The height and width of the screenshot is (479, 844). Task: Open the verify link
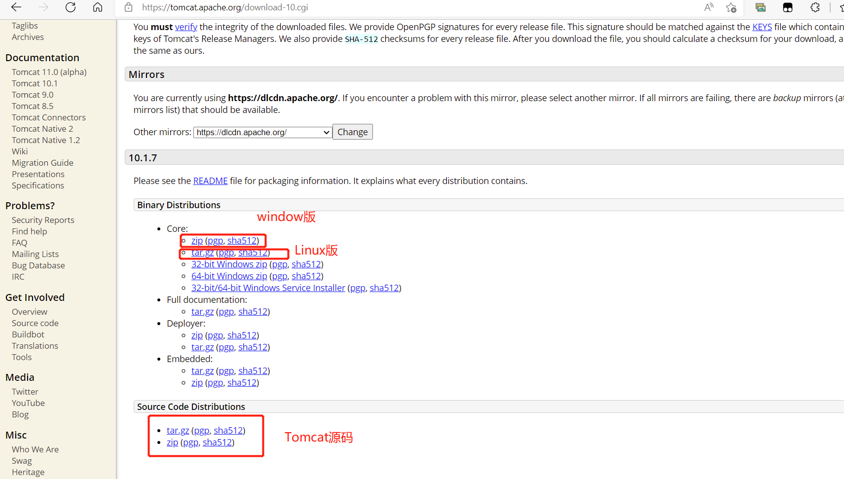pyautogui.click(x=186, y=27)
